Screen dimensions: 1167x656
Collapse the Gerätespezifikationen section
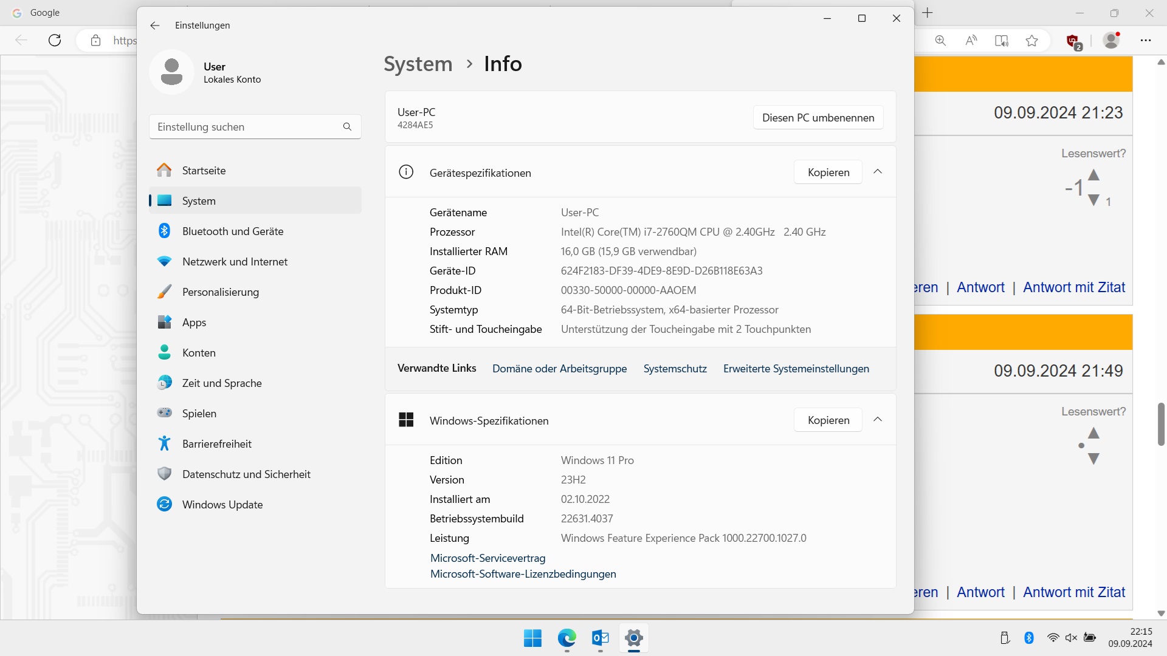click(878, 172)
